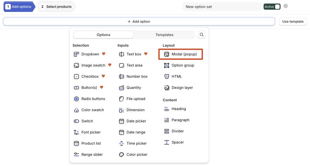This screenshot has height=166, width=310.
Task: Switch to the Templates tab
Action: [x=164, y=35]
